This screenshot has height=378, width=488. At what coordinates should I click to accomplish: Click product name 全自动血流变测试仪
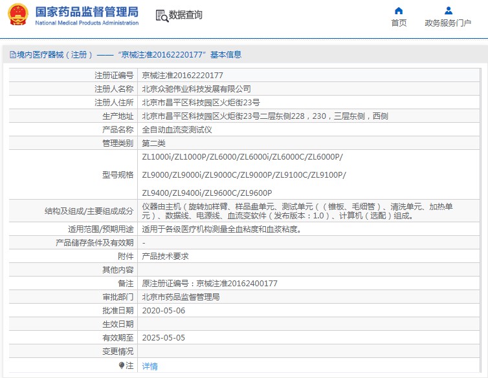177,129
